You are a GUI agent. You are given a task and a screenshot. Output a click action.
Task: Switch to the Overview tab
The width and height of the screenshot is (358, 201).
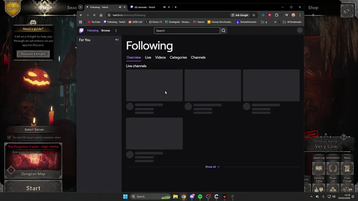click(134, 58)
